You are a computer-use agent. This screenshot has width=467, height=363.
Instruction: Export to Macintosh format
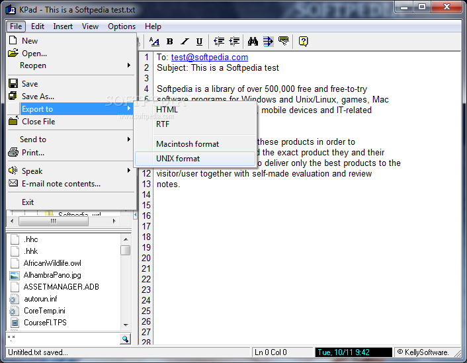(x=195, y=144)
